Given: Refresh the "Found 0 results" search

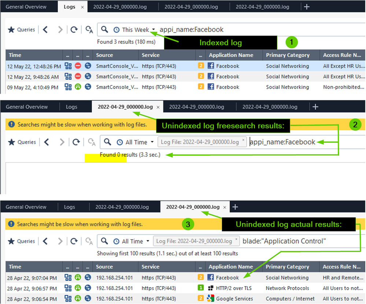Looking at the screenshot, I should (x=76, y=142).
